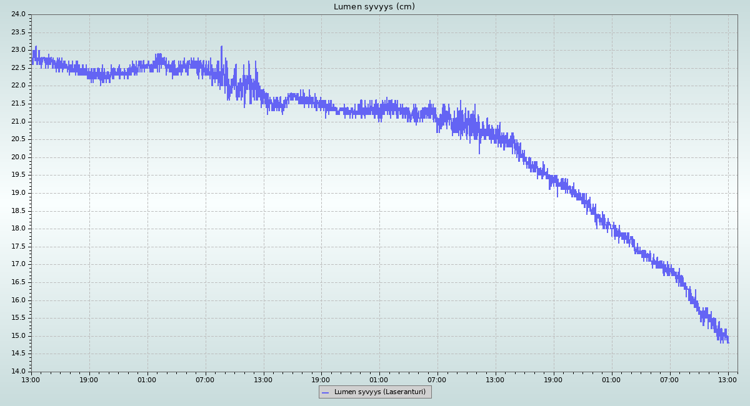This screenshot has width=750, height=406.
Task: Click the last 01:00 x-axis label
Action: pos(612,380)
